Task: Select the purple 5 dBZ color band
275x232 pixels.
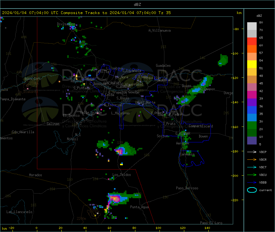Action: (x=252, y=141)
